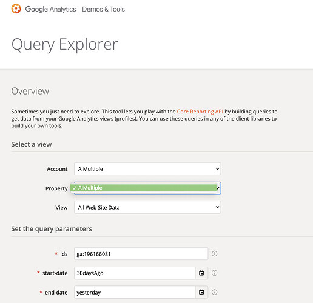This screenshot has height=303, width=313.
Task: Click the Property label
Action: point(56,188)
